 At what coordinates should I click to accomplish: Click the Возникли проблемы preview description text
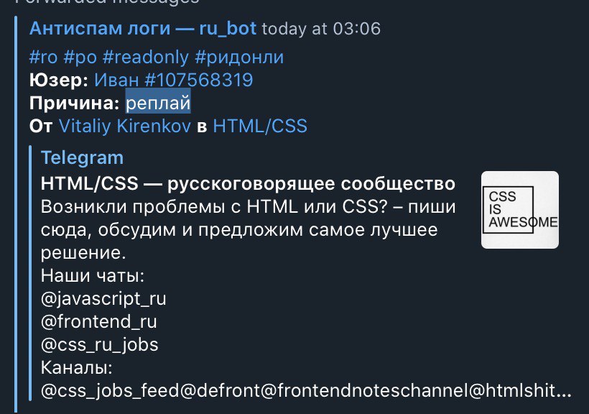[248, 229]
